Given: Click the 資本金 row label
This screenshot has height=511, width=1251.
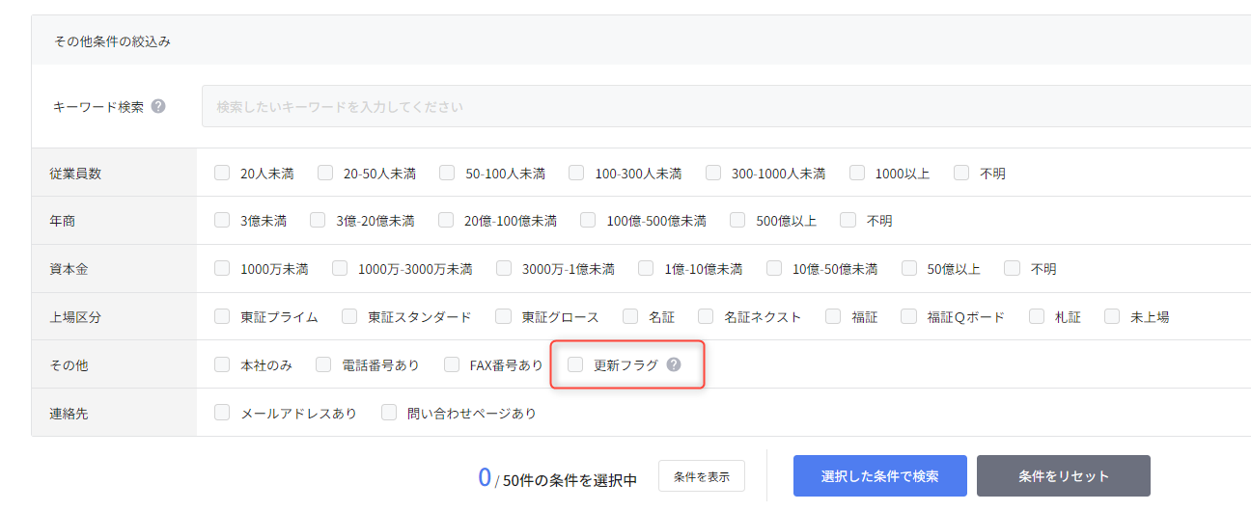Looking at the screenshot, I should click(69, 269).
